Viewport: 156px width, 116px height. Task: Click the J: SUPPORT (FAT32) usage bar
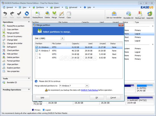[x=140, y=98]
